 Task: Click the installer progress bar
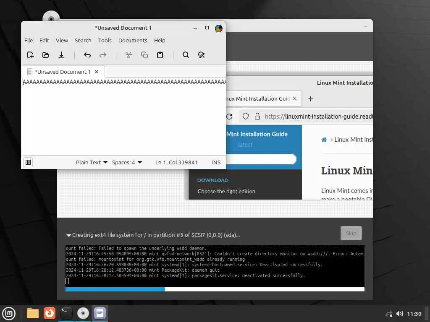tap(215, 289)
